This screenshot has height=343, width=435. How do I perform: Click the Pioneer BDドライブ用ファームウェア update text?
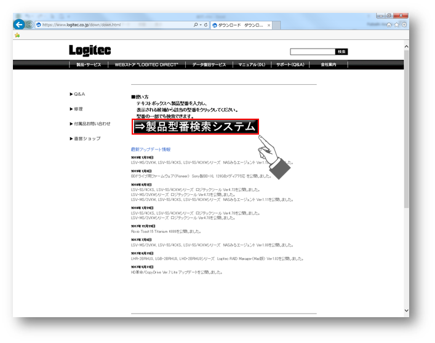[x=201, y=176]
